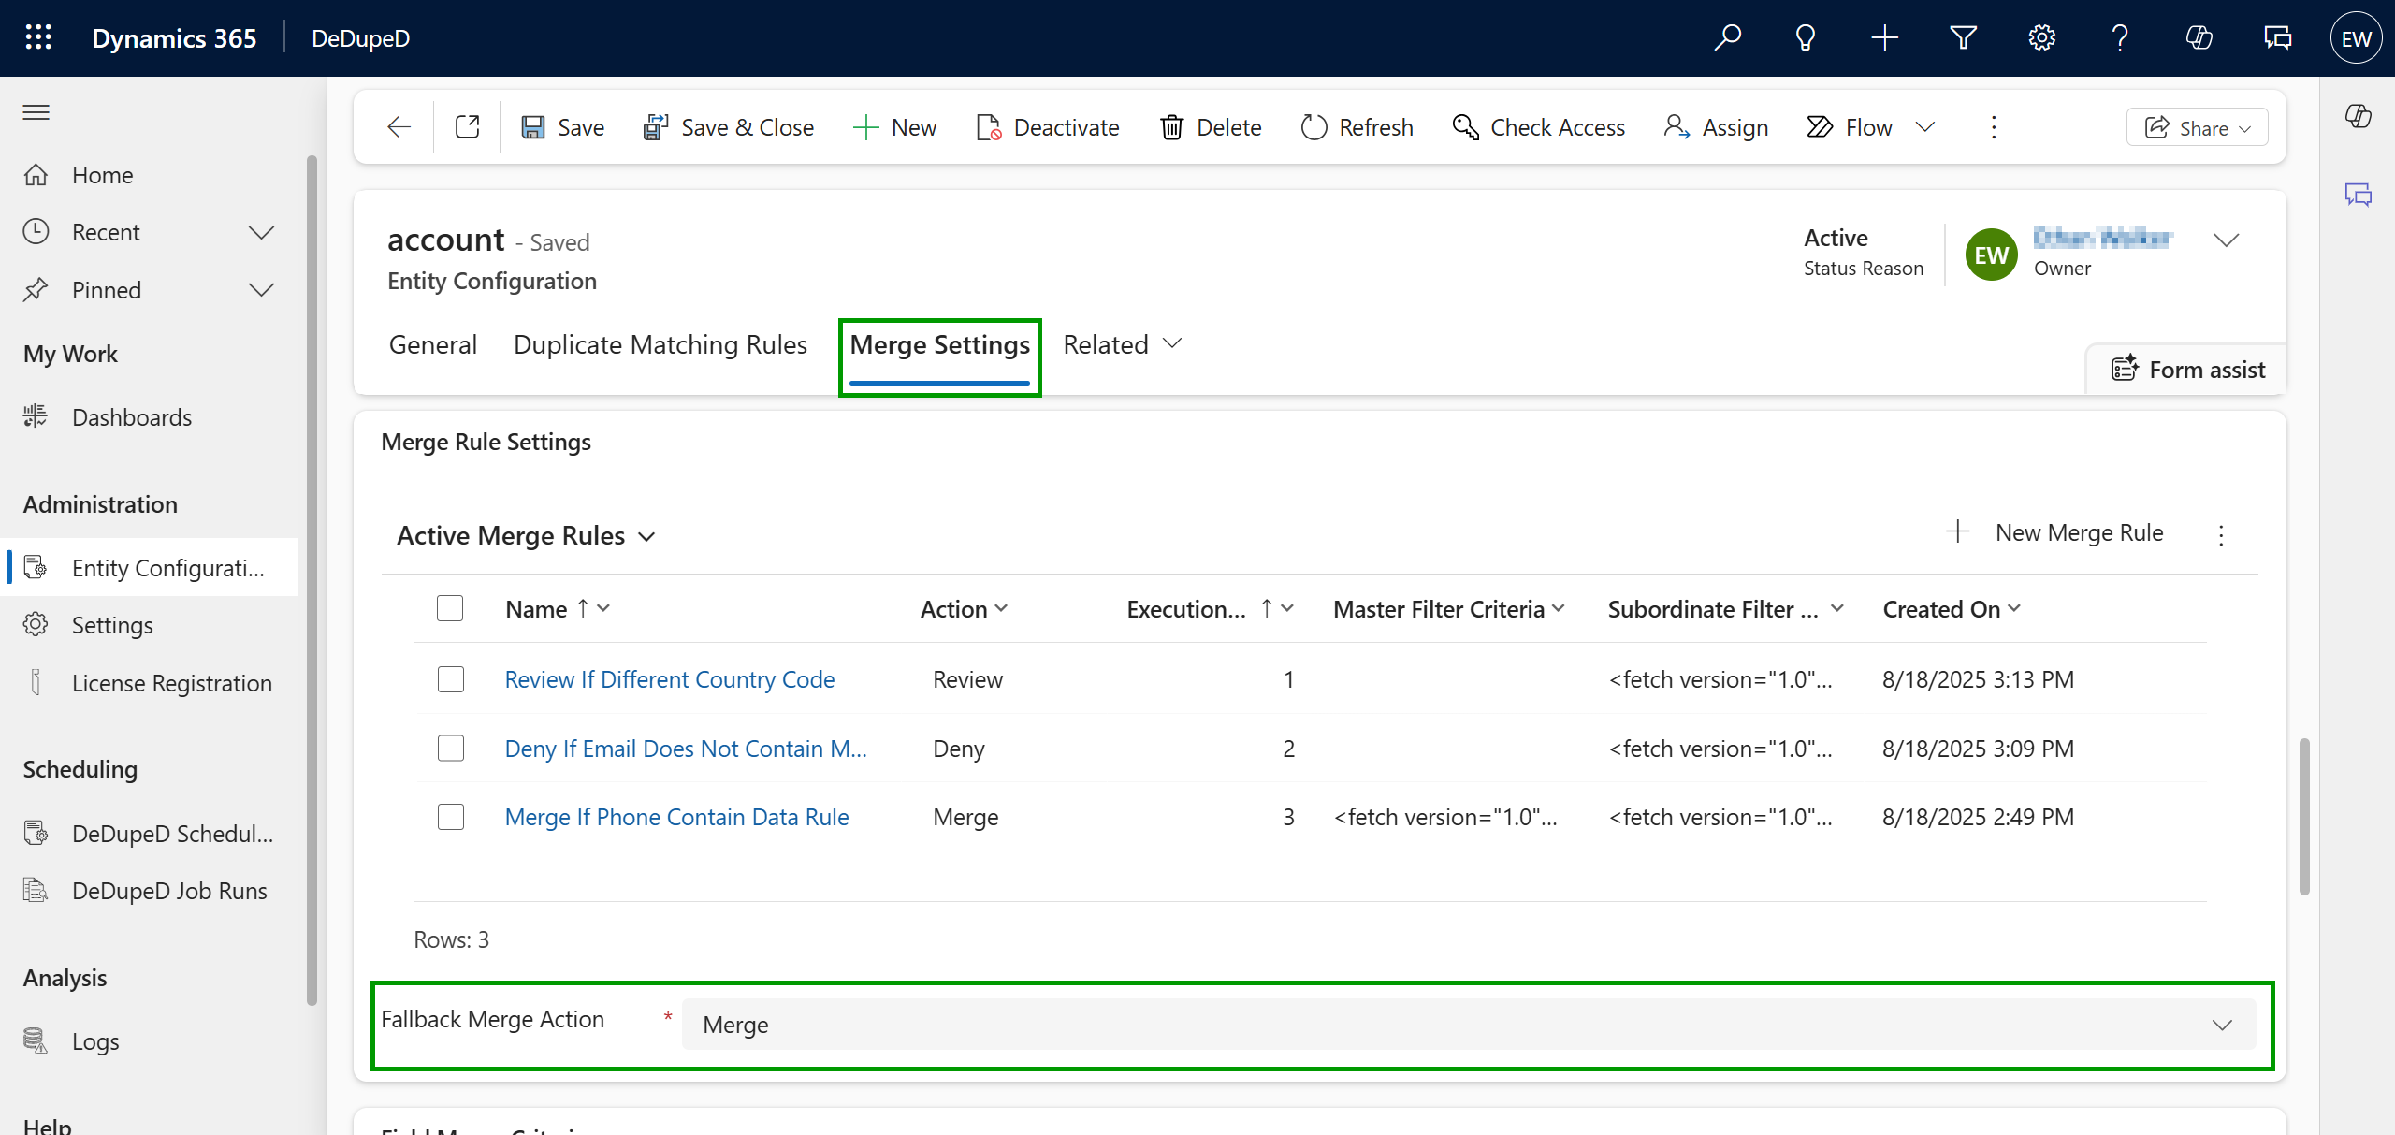The height and width of the screenshot is (1135, 2395).
Task: Click the advanced filter funnel icon
Action: click(1963, 37)
